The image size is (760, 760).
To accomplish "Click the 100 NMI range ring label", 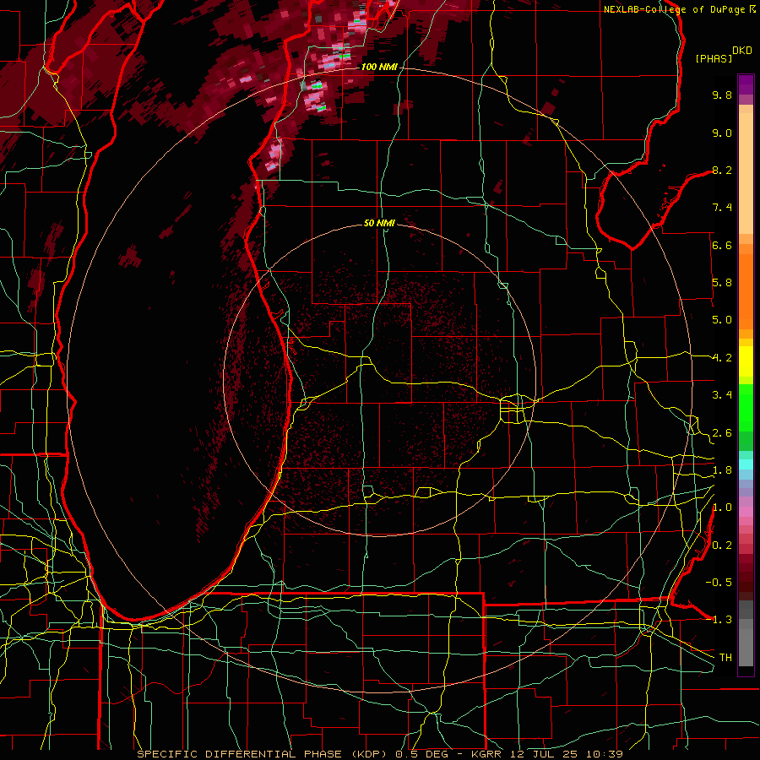I will point(379,67).
